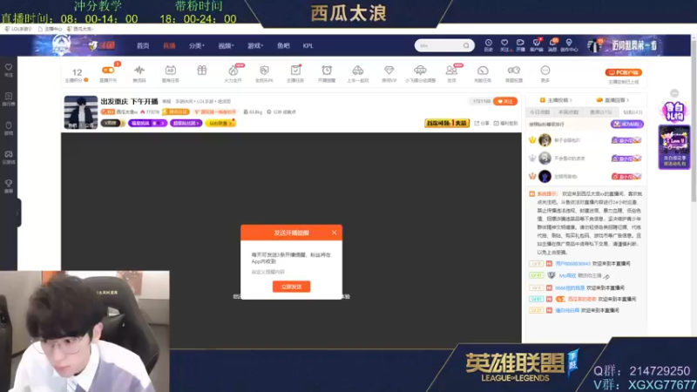Go to 首页 in the navigation bar
The height and width of the screenshot is (392, 697).
(x=143, y=46)
